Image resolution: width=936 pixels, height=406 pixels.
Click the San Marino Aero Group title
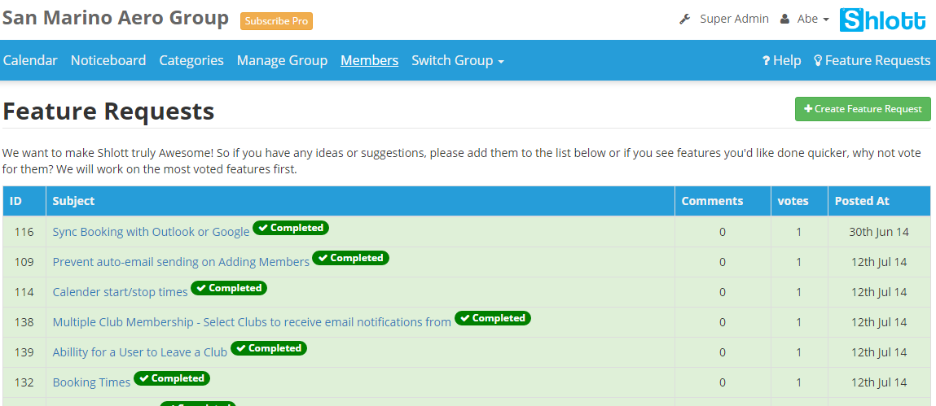[x=115, y=19]
